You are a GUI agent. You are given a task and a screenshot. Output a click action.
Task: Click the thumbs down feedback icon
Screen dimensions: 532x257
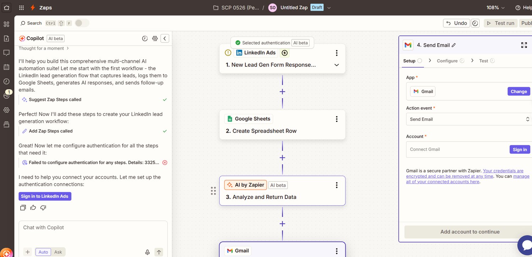point(43,208)
